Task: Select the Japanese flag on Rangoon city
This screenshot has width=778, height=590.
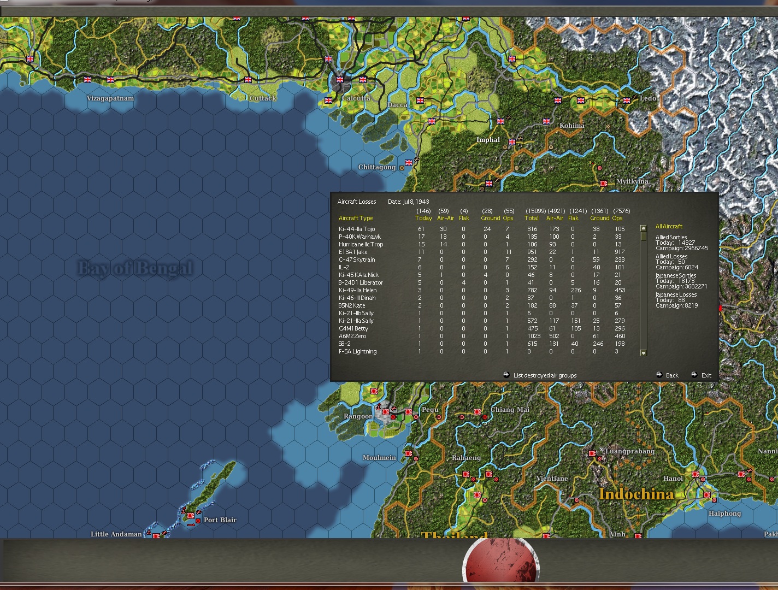Action: point(385,412)
